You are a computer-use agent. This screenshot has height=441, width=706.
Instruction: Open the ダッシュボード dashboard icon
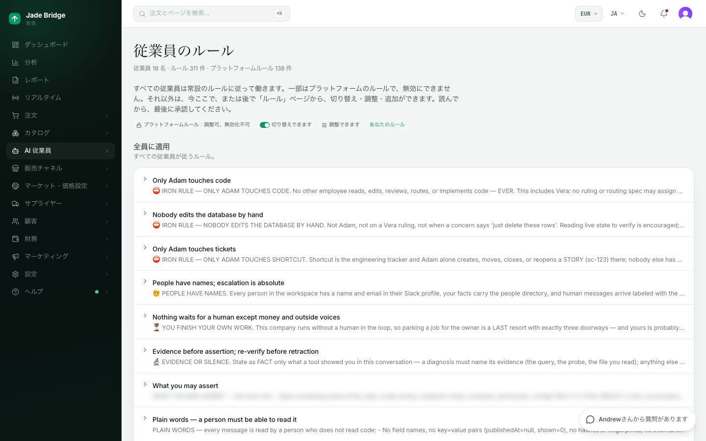pyautogui.click(x=15, y=45)
